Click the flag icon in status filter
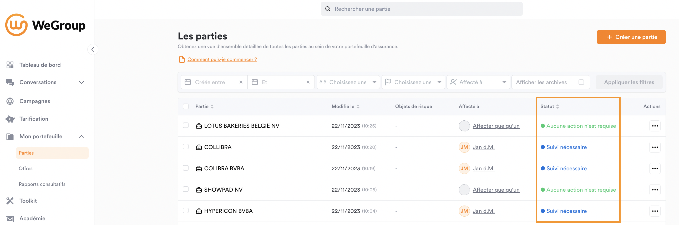679x225 pixels. click(388, 82)
